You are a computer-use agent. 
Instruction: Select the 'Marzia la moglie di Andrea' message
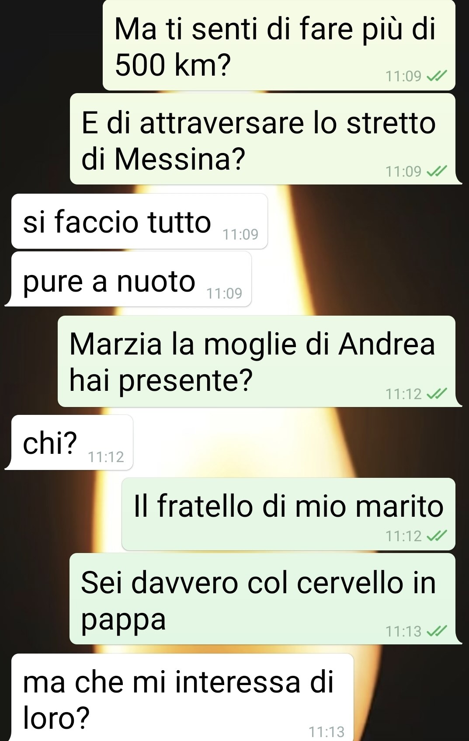[257, 361]
